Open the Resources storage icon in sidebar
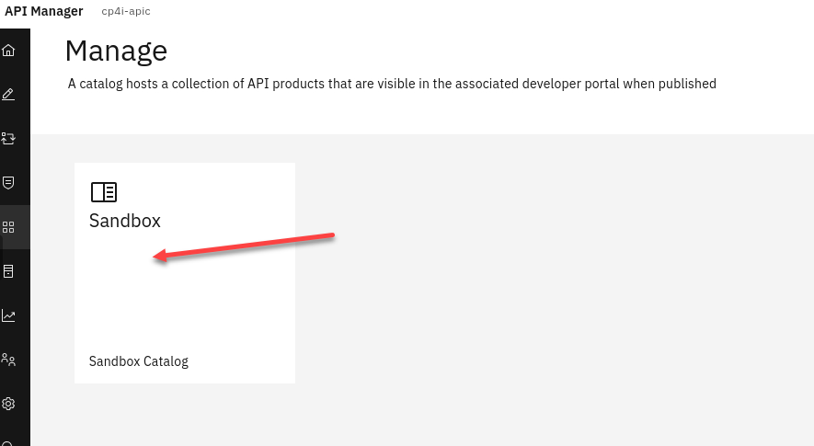This screenshot has width=814, height=446. tap(8, 271)
